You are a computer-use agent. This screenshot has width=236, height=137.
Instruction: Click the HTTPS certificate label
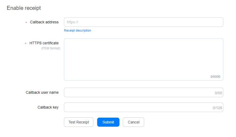[44, 43]
